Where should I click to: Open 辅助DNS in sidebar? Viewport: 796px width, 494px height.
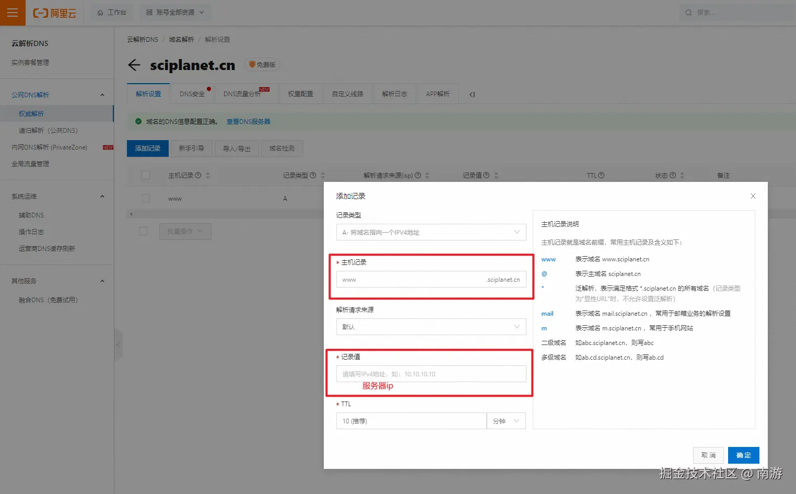(x=31, y=215)
